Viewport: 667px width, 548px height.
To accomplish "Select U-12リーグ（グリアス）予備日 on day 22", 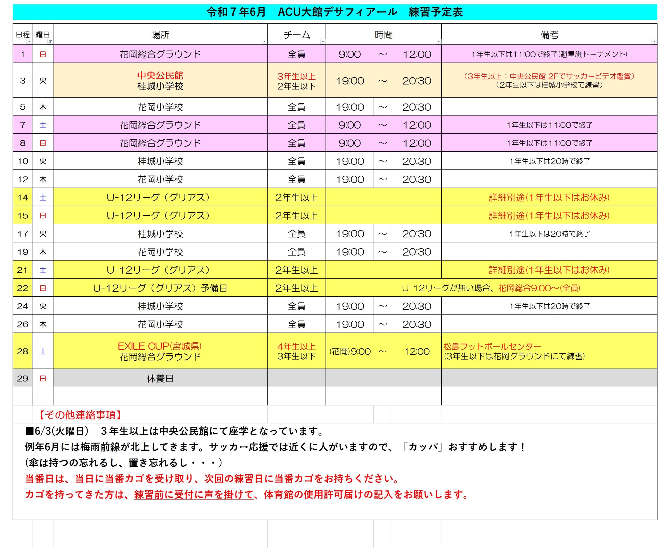I will (x=160, y=288).
